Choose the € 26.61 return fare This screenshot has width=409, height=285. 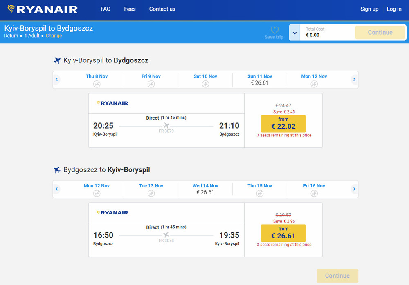pyautogui.click(x=283, y=233)
